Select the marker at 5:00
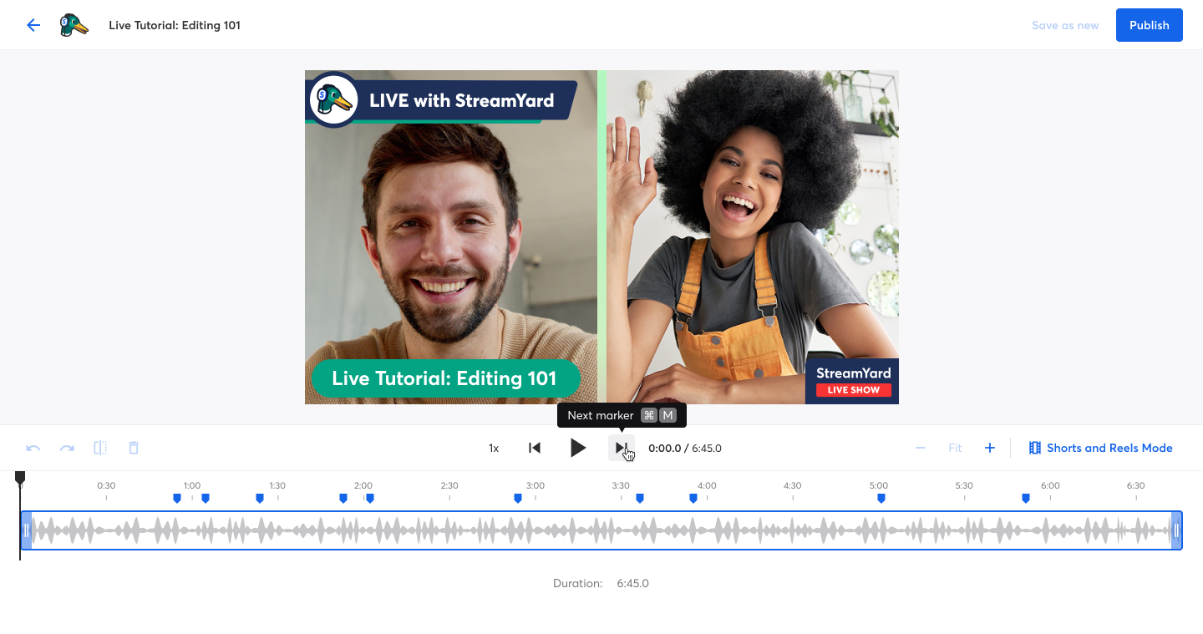The height and width of the screenshot is (634, 1203). pos(881,499)
